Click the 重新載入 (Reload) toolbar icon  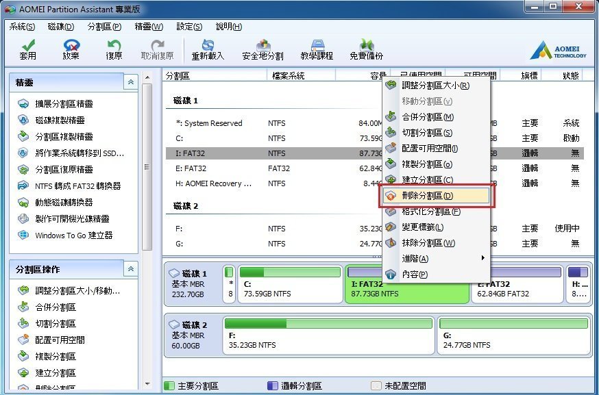208,49
